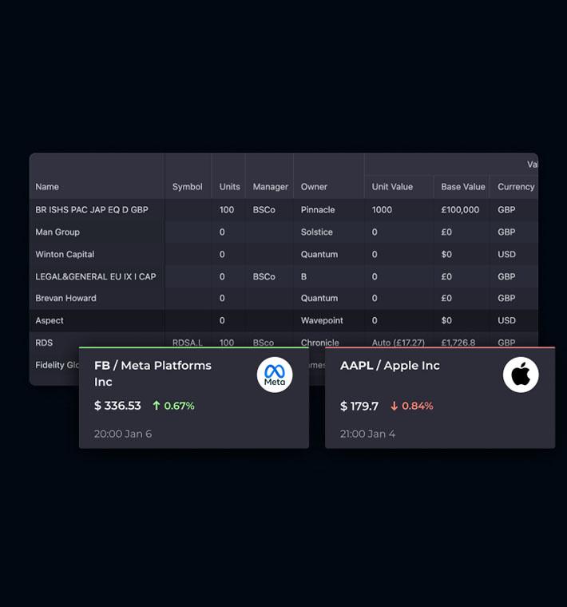Image resolution: width=567 pixels, height=607 pixels.
Task: Click the Units column header
Action: tap(229, 187)
